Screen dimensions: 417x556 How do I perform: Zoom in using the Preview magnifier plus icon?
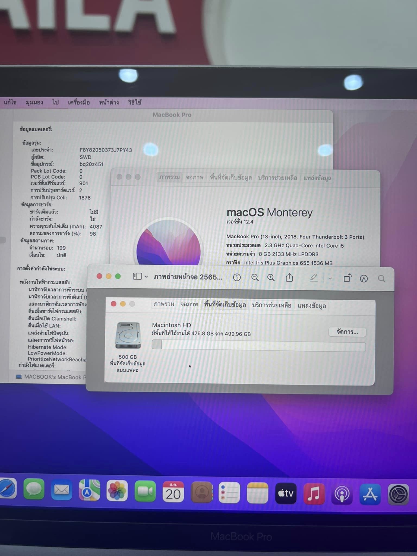271,277
